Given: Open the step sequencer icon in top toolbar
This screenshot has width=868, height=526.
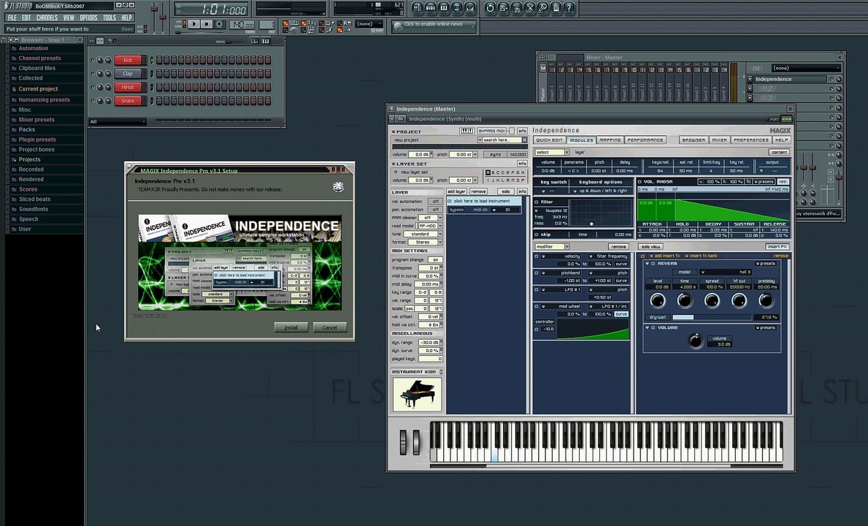Looking at the screenshot, I should pos(431,8).
